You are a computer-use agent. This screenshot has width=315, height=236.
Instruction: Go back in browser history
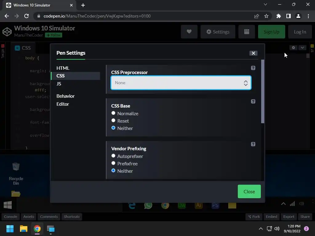tap(7, 16)
